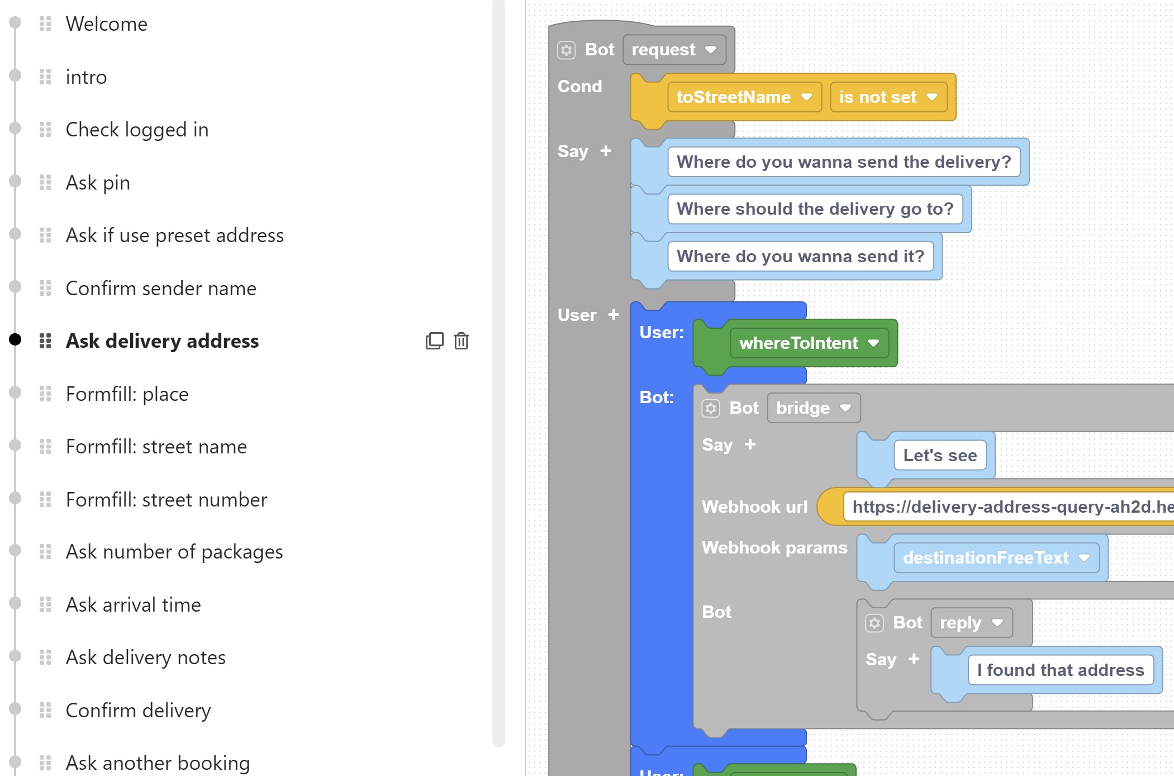Select the Check logged in dialog

coord(137,130)
